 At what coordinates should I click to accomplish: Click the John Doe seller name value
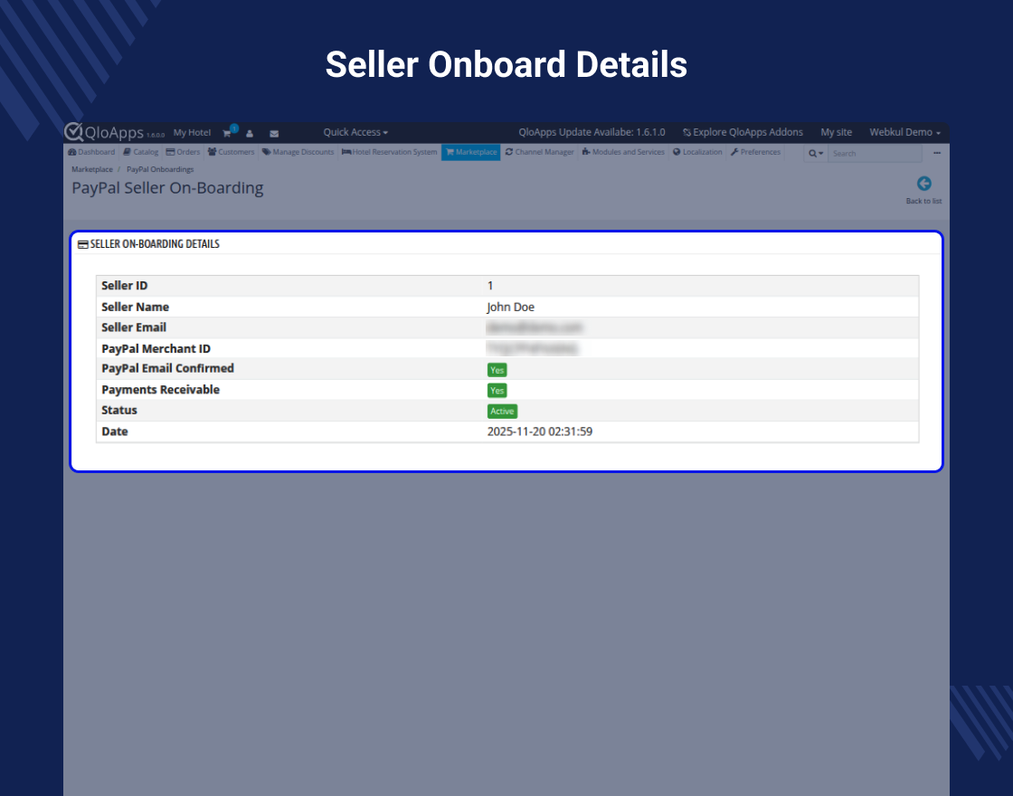point(510,307)
